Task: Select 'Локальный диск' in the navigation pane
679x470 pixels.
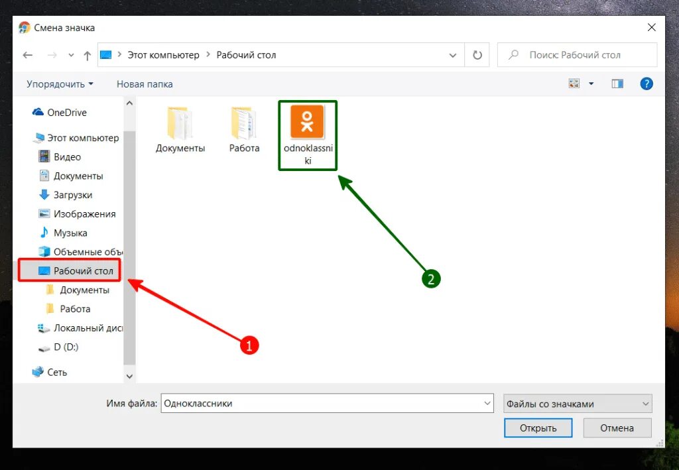Action: (80, 328)
